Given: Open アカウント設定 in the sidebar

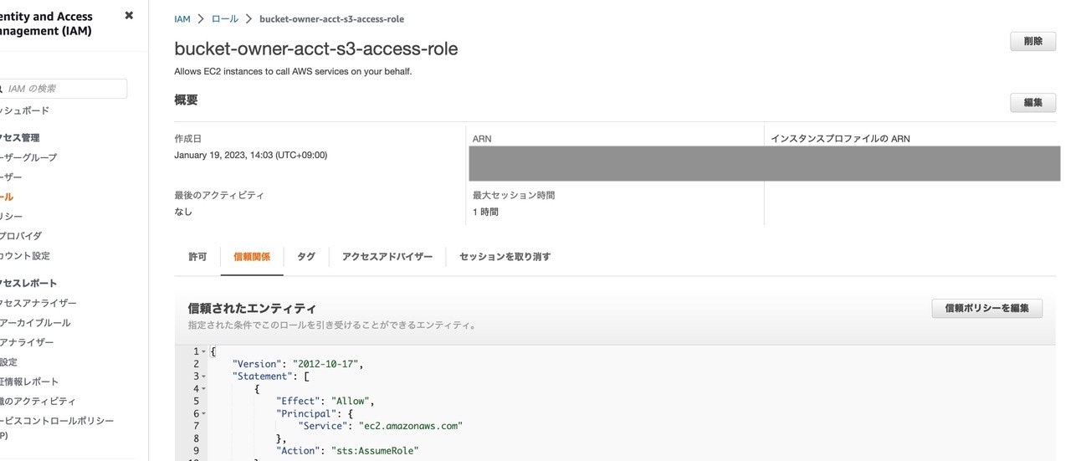Looking at the screenshot, I should (x=25, y=256).
